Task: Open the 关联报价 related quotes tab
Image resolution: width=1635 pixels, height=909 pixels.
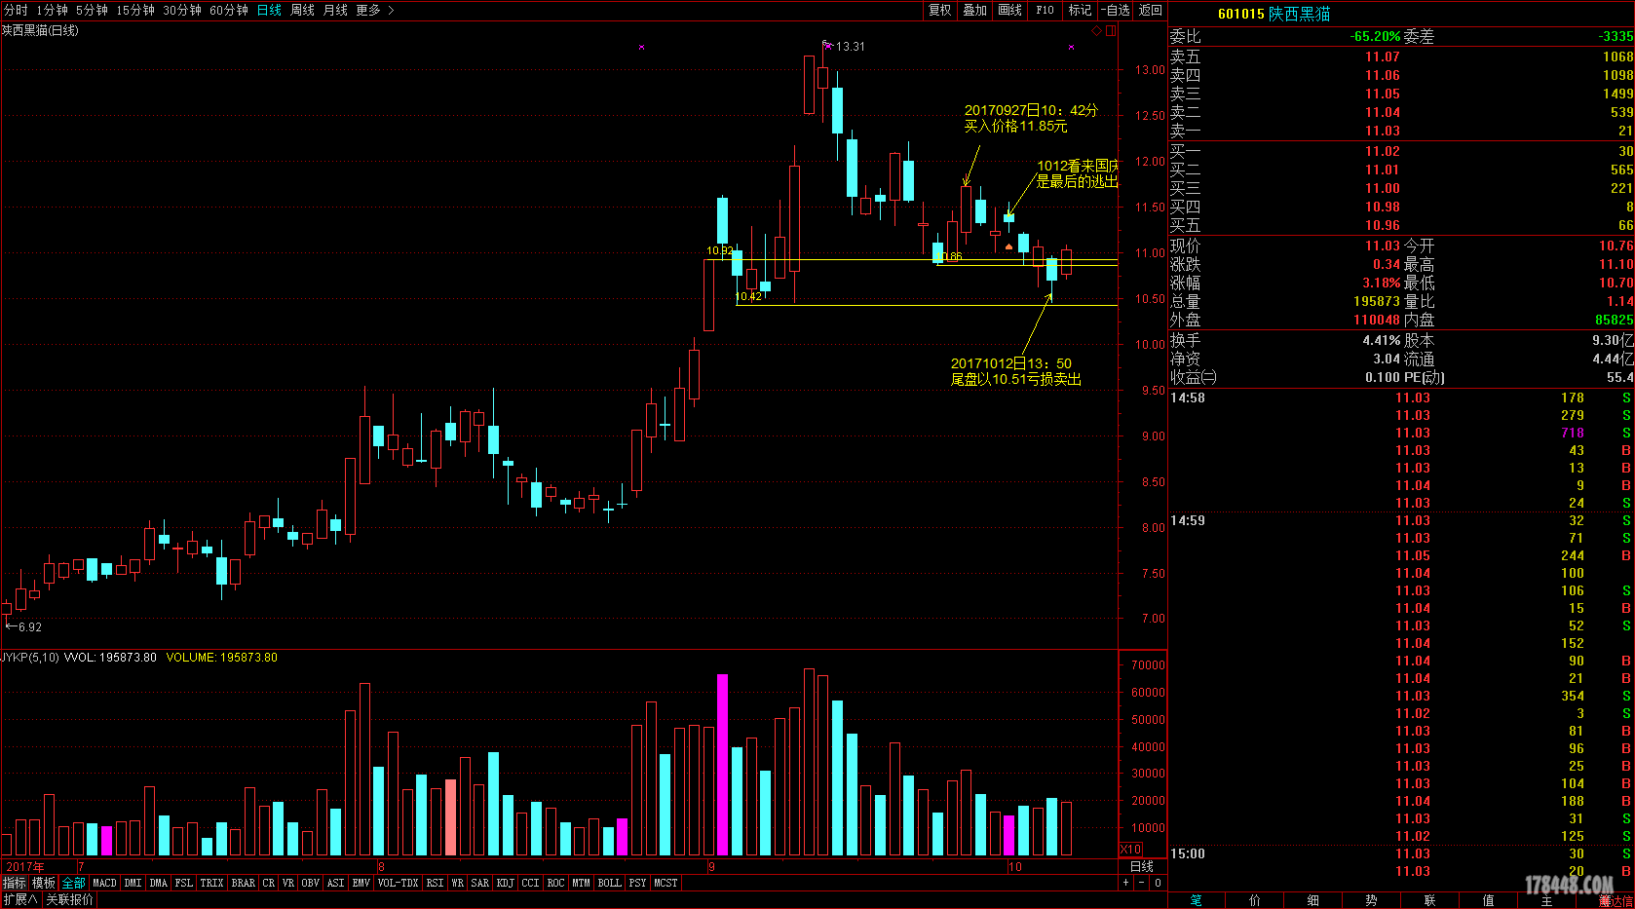Action: click(69, 899)
